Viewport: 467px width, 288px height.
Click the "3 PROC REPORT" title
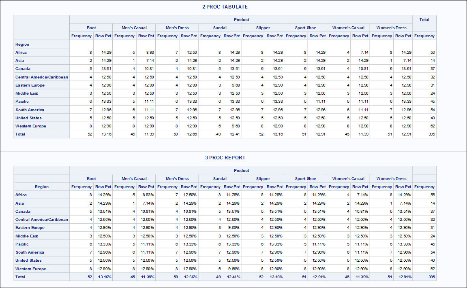pyautogui.click(x=225, y=158)
